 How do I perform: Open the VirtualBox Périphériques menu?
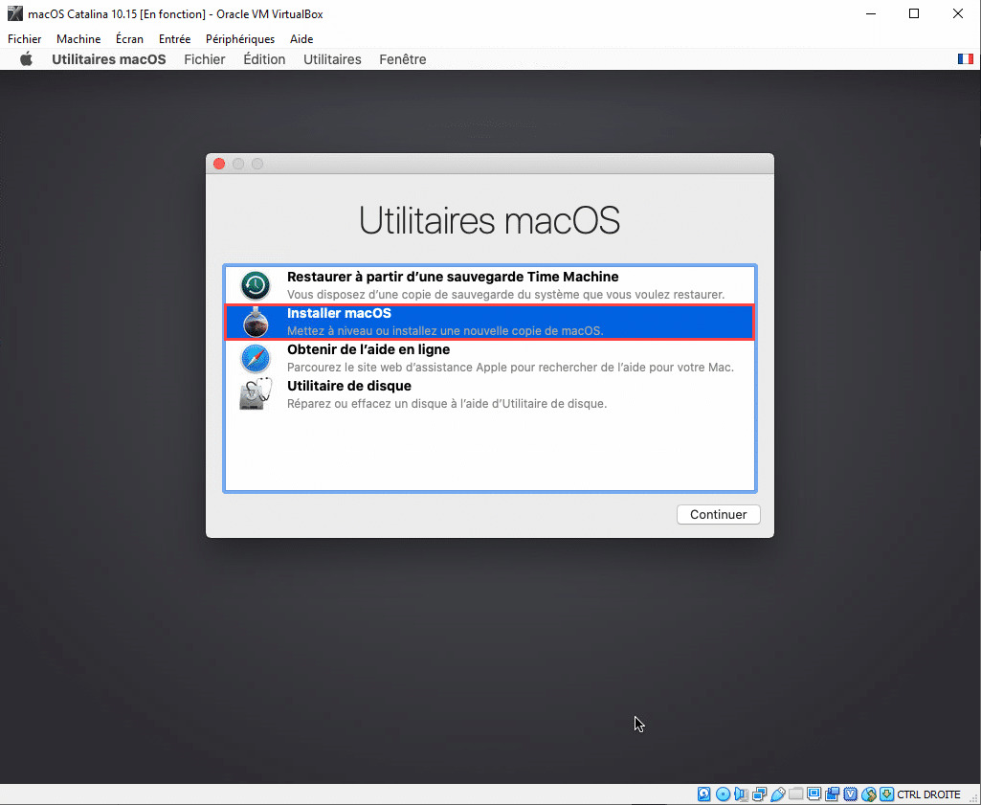click(x=240, y=39)
